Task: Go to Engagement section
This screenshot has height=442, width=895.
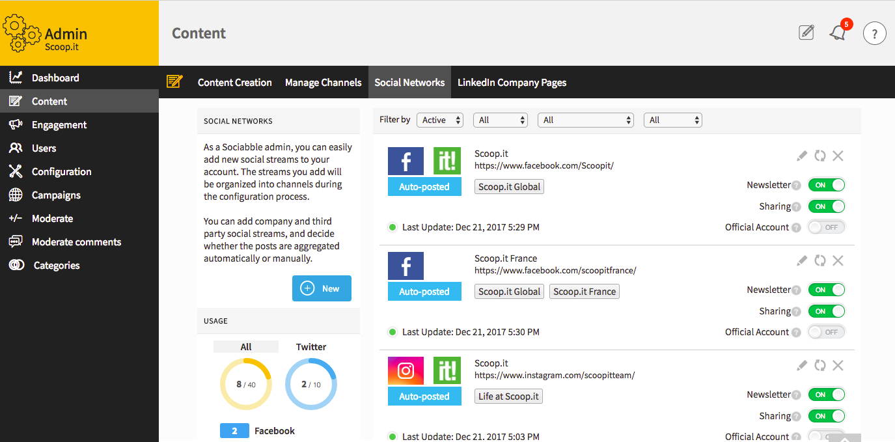Action: (79, 124)
